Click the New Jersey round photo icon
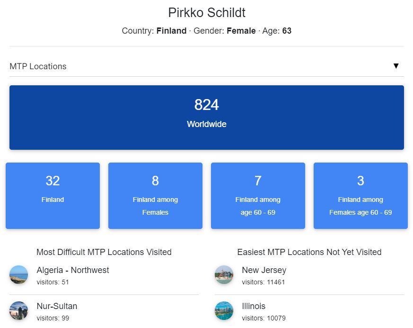The width and height of the screenshot is (413, 328). pyautogui.click(x=224, y=275)
